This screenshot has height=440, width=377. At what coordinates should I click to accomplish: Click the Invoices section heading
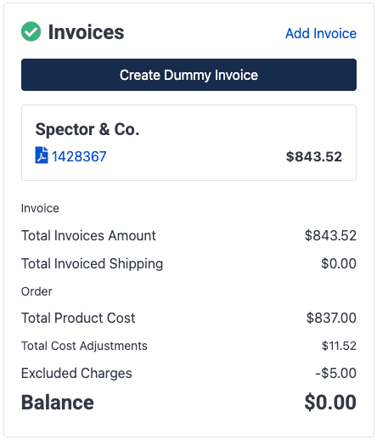pyautogui.click(x=86, y=32)
